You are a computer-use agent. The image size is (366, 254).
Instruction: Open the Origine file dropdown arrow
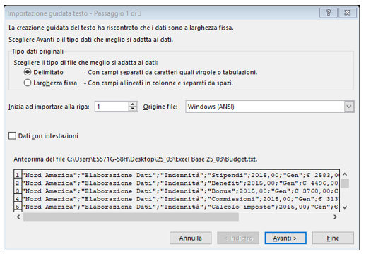coord(349,107)
